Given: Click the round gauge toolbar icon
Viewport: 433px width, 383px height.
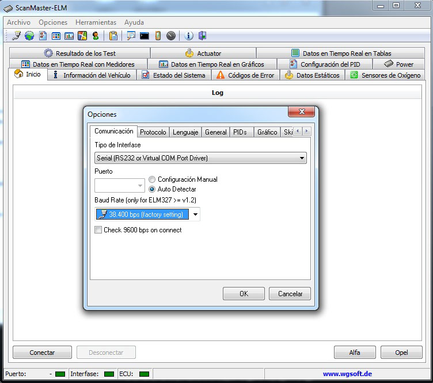Looking at the screenshot, I should 171,36.
